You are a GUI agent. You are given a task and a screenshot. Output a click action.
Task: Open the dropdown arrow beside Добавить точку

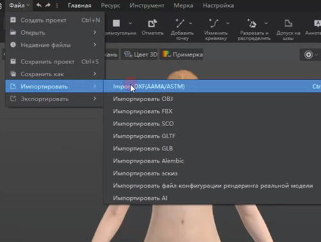(x=190, y=23)
